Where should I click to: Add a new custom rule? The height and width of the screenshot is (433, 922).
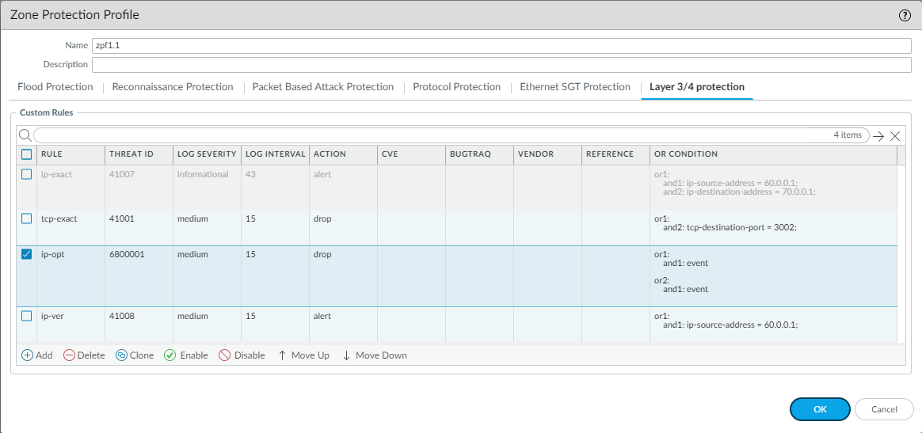tap(36, 355)
